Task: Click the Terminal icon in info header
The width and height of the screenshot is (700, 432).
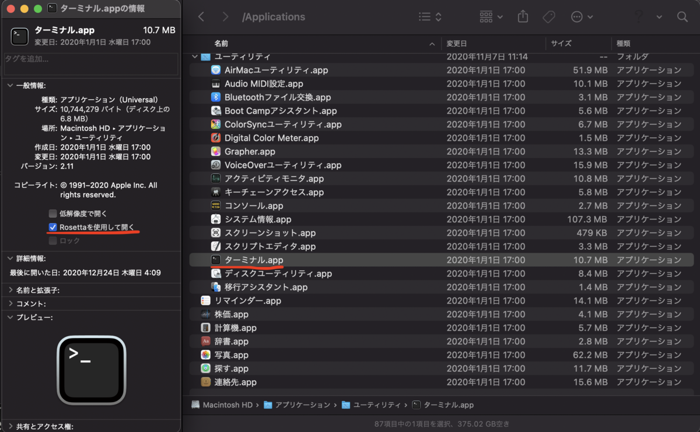Action: pyautogui.click(x=19, y=36)
